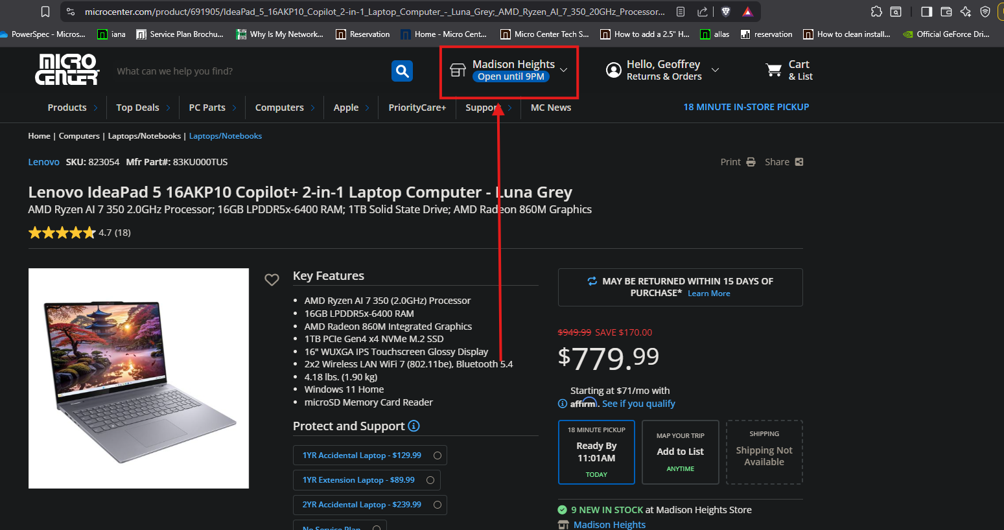Click the Protect and Support info icon
This screenshot has width=1004, height=530.
click(414, 426)
